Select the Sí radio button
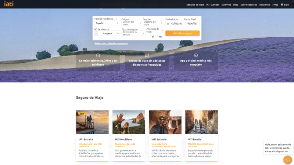 click(x=149, y=36)
